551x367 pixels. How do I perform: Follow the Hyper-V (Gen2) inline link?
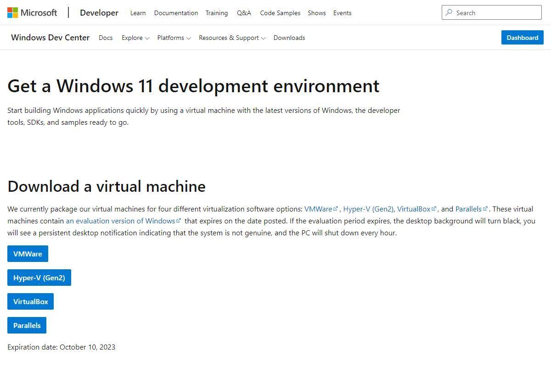click(368, 209)
